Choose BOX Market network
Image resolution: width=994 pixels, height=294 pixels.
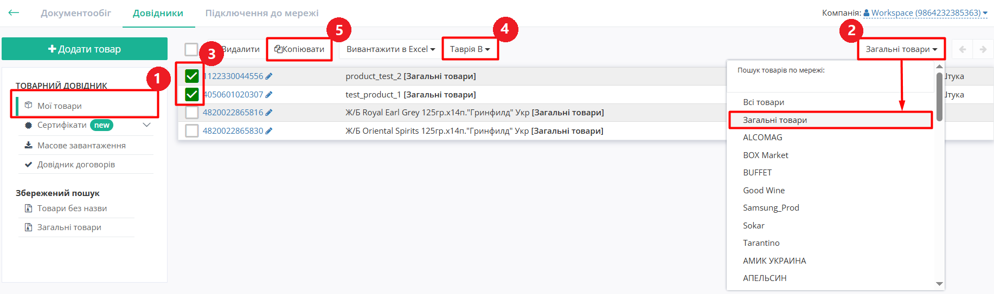(766, 155)
